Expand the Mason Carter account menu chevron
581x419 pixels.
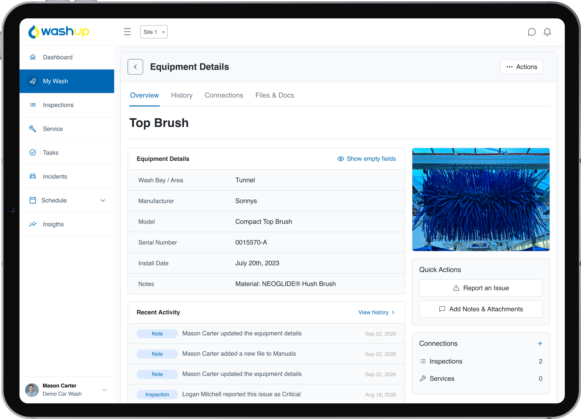coord(104,390)
